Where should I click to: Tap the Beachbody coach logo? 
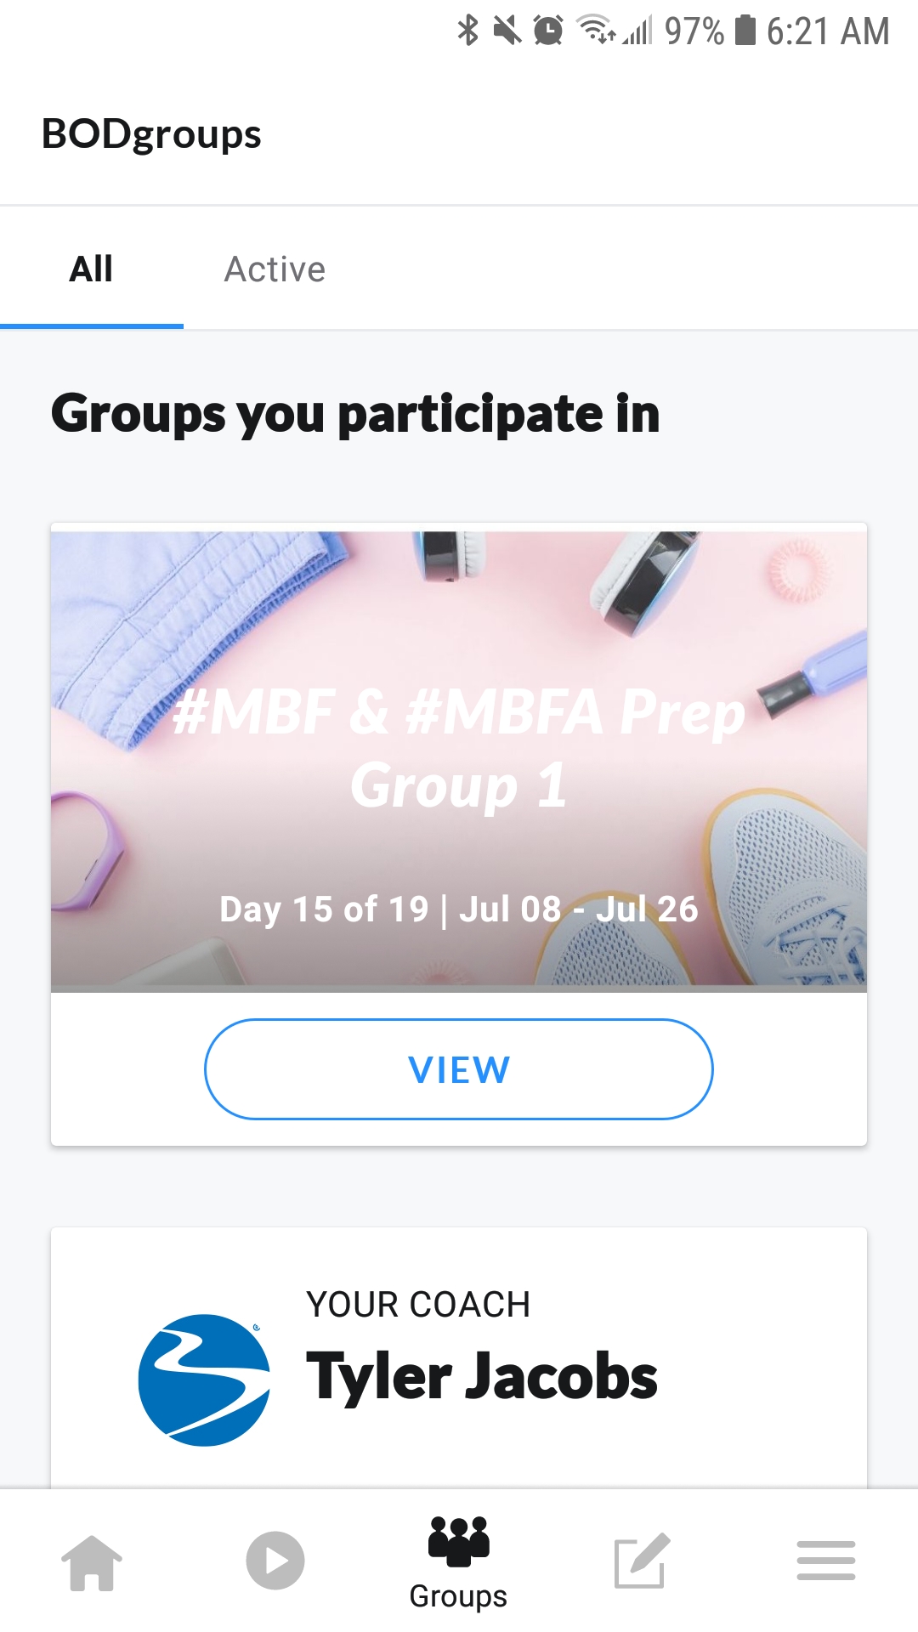[x=204, y=1380]
